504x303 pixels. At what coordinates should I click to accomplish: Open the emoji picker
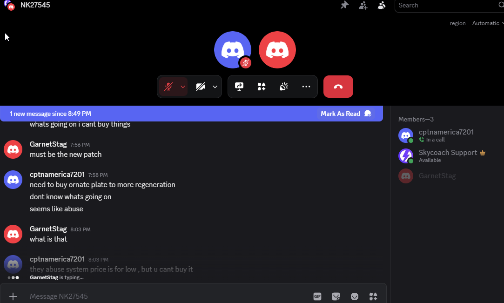[x=355, y=296]
